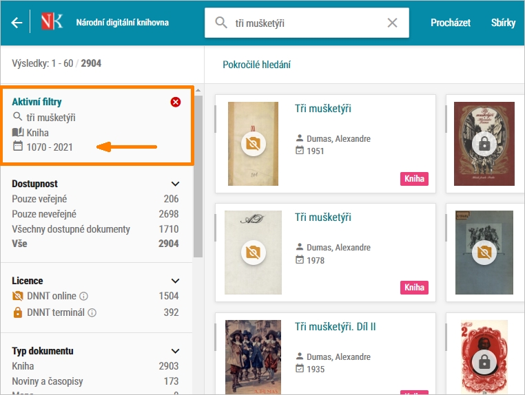Click author Dumas, Alexandre on Díl II card

click(x=338, y=356)
